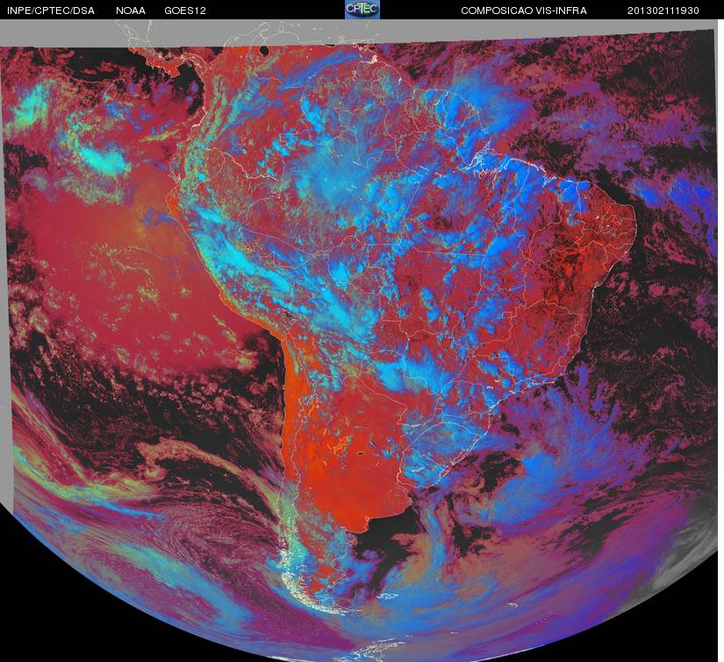The width and height of the screenshot is (724, 662).
Task: Click the INPE/CPTEC/DSA header text
Action: coord(51,11)
